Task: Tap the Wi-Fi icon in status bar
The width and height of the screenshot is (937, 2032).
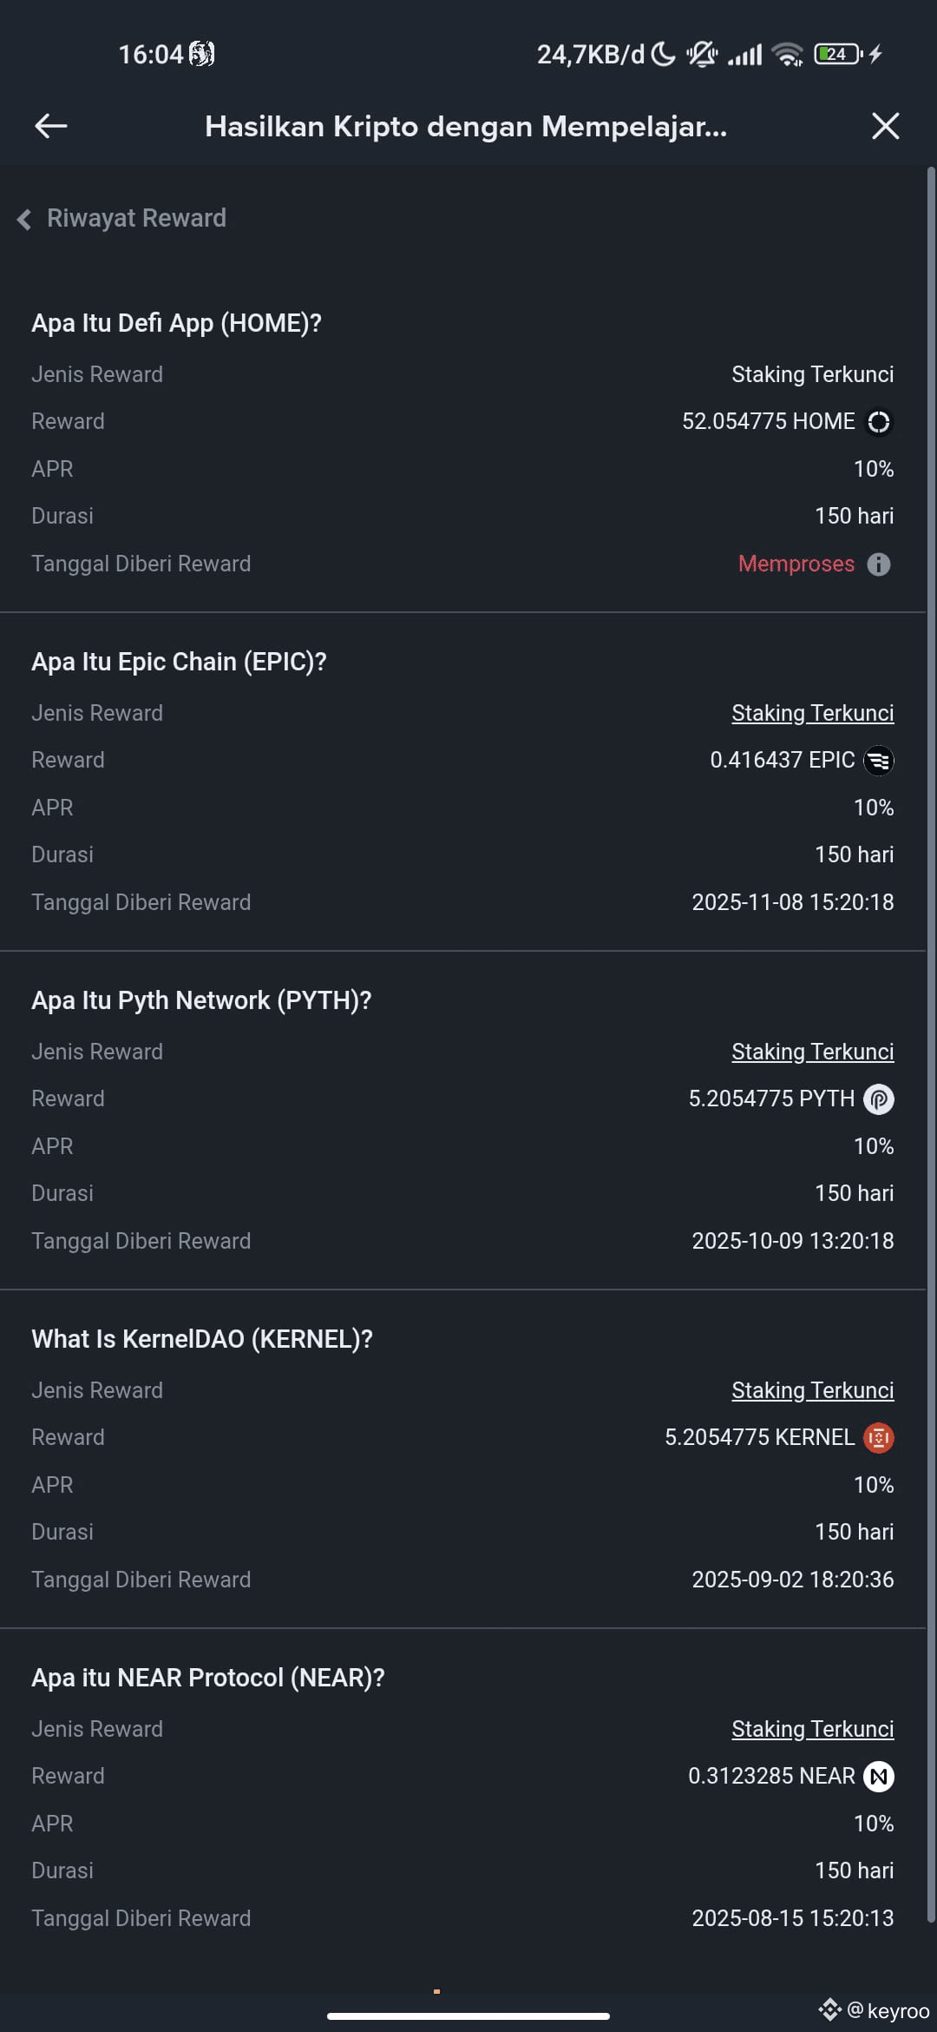Action: [788, 54]
